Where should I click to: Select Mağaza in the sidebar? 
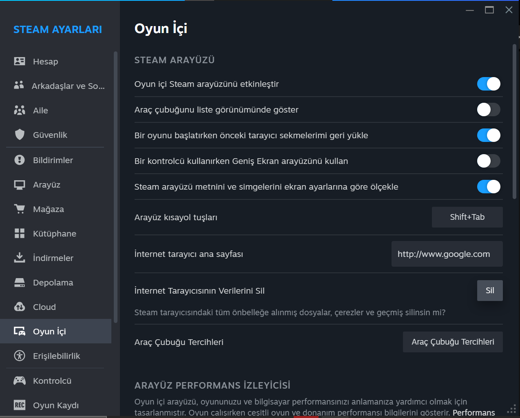click(x=55, y=209)
